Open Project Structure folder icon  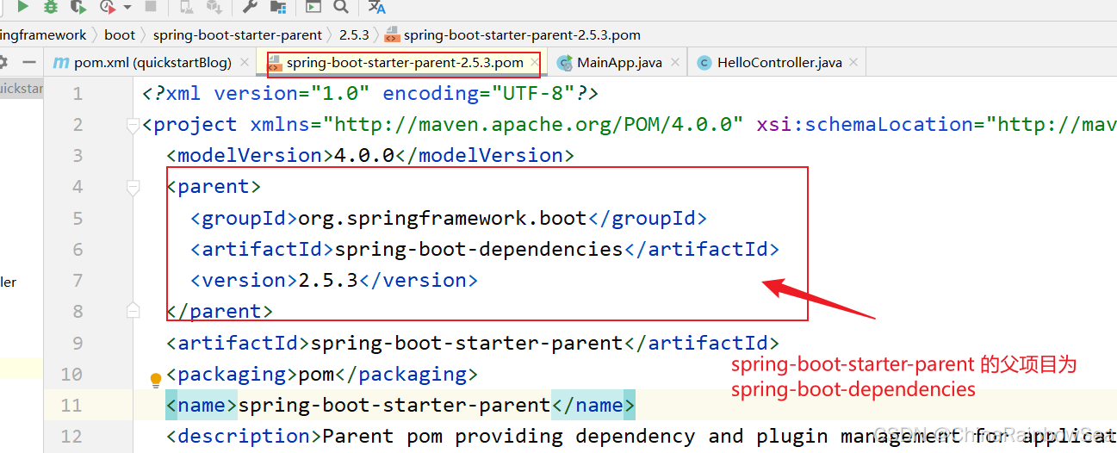pyautogui.click(x=277, y=6)
